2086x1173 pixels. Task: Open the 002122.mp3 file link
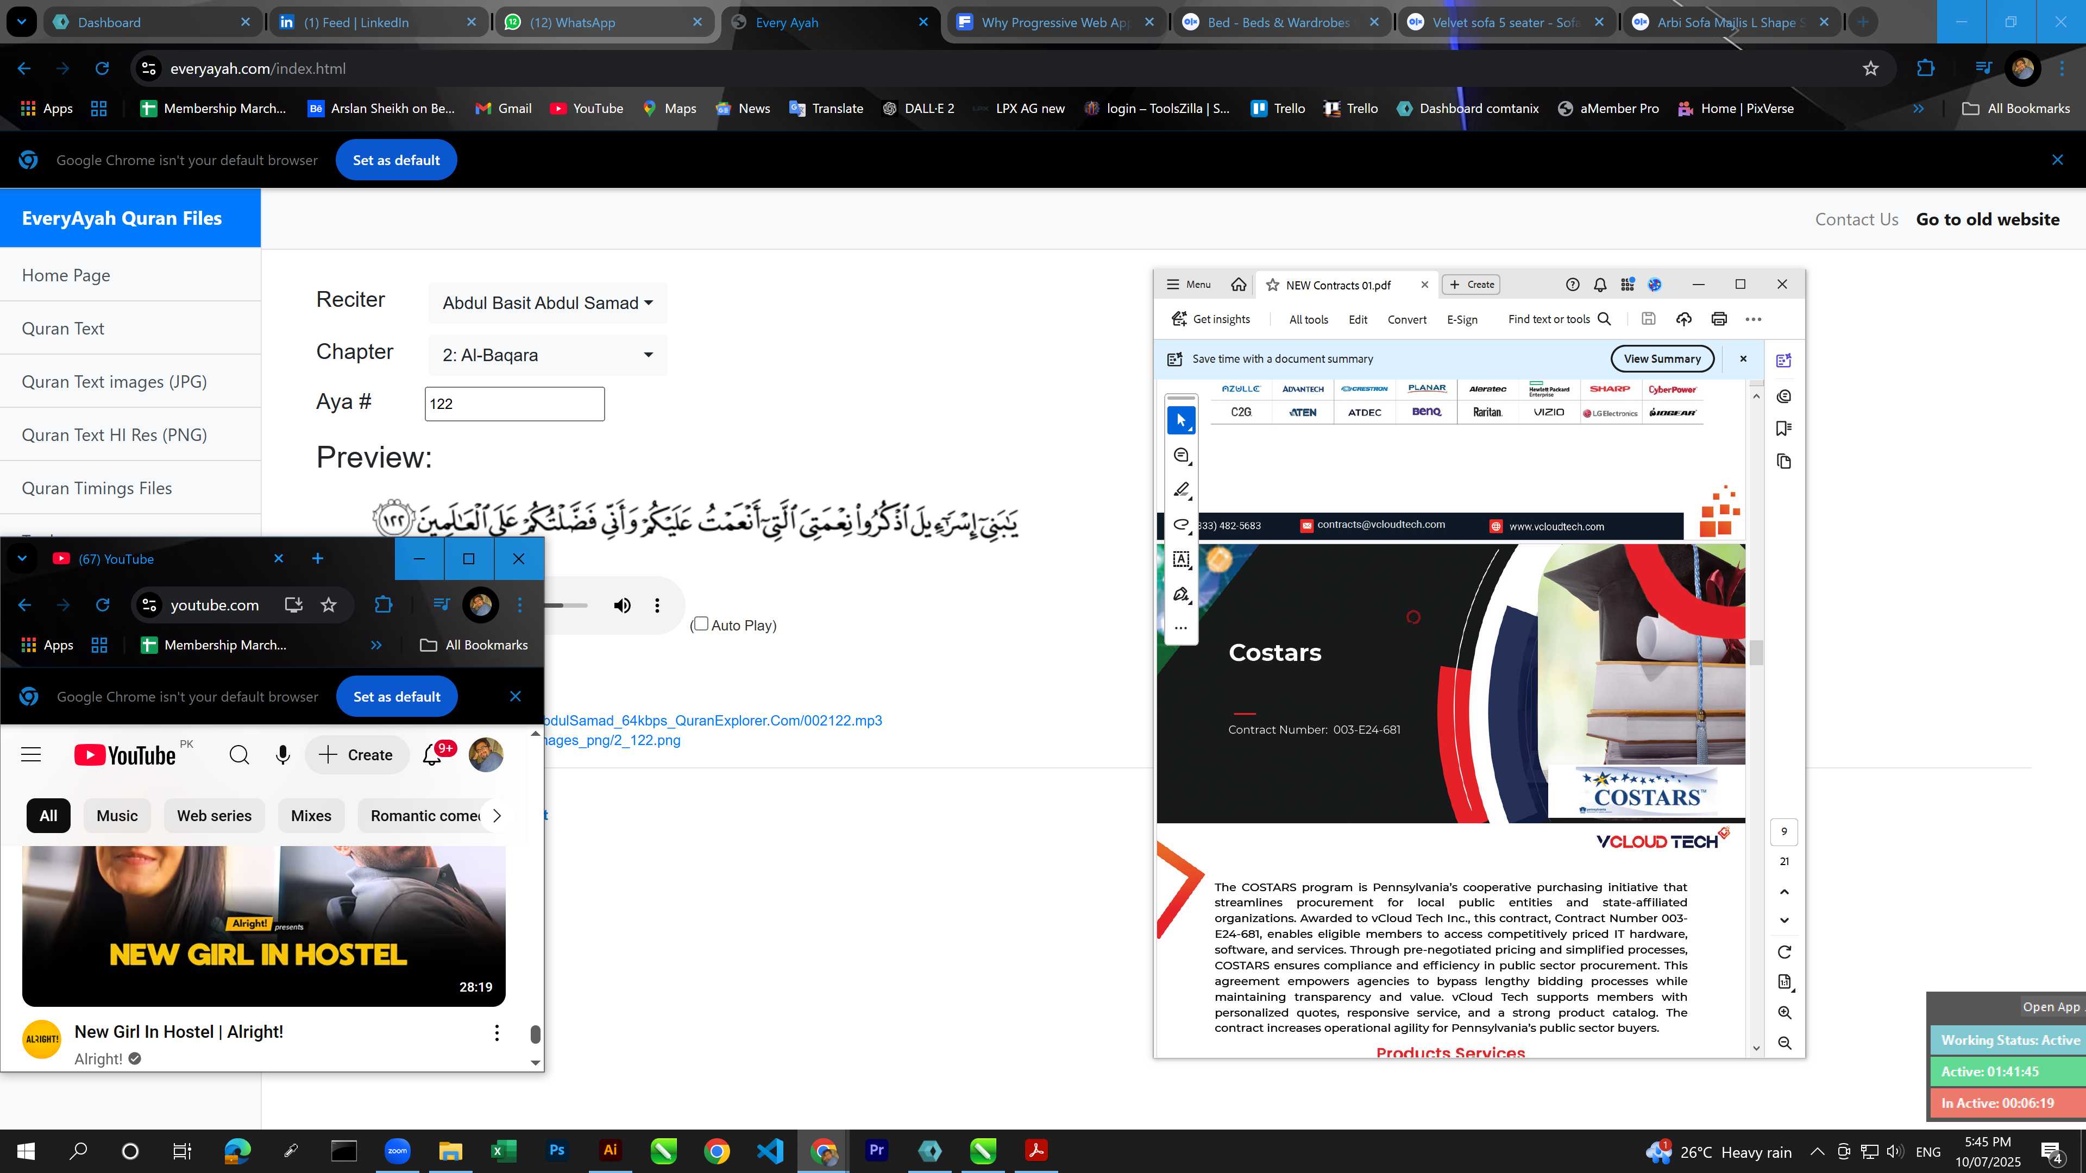coord(713,721)
